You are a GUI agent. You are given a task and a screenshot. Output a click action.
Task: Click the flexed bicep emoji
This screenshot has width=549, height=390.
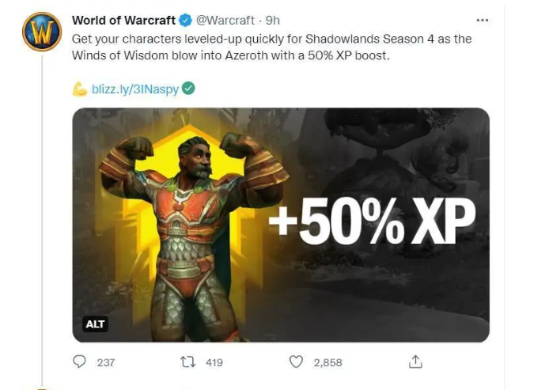[x=80, y=89]
